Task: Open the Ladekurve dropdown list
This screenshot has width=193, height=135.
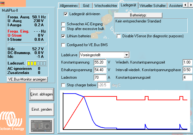Action: click(126, 55)
